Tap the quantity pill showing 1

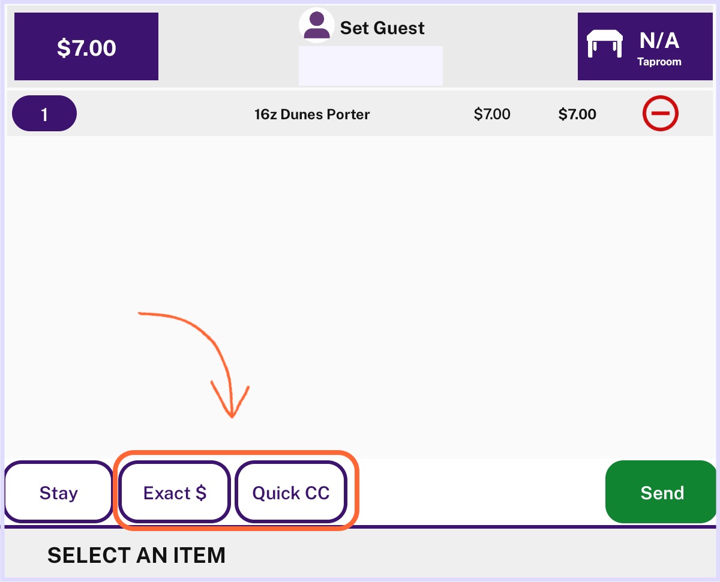click(x=44, y=113)
